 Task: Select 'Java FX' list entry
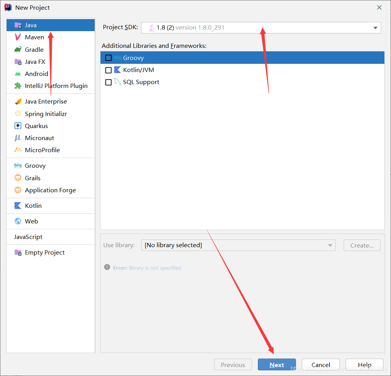(51, 61)
